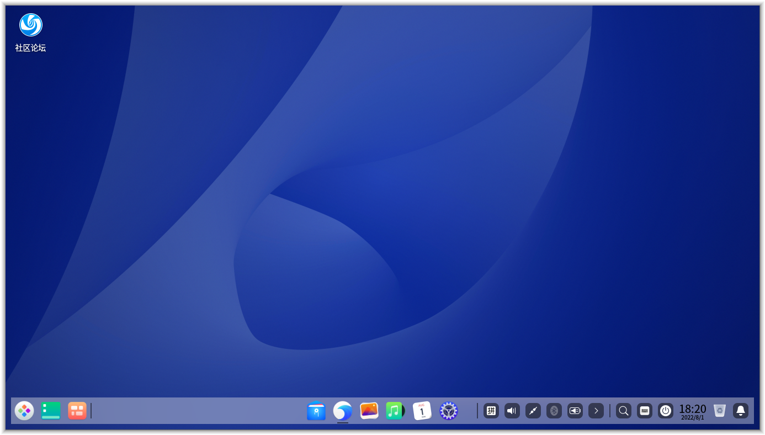This screenshot has height=435, width=765.
Task: Open the browser icon in the dock
Action: coord(343,411)
